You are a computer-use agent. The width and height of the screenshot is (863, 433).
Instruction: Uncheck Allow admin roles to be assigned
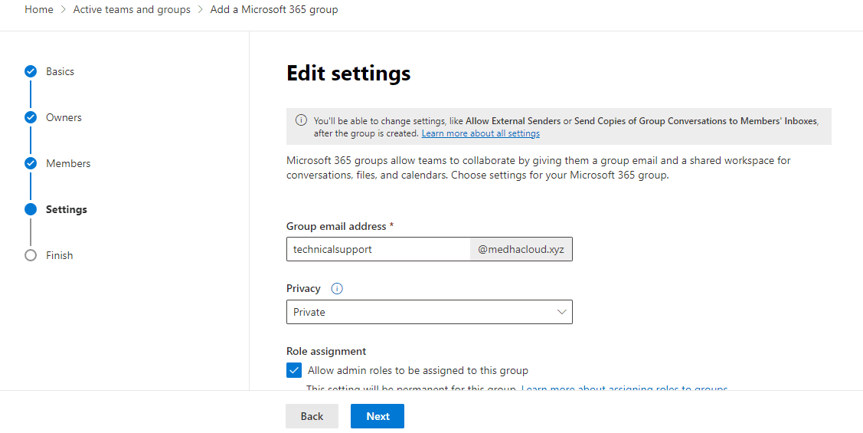[x=294, y=370]
